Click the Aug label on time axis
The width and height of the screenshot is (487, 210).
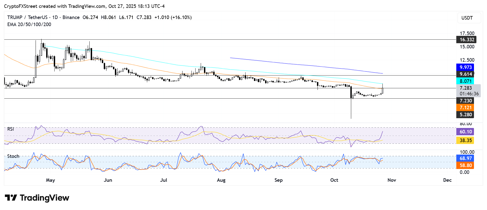coord(221,180)
